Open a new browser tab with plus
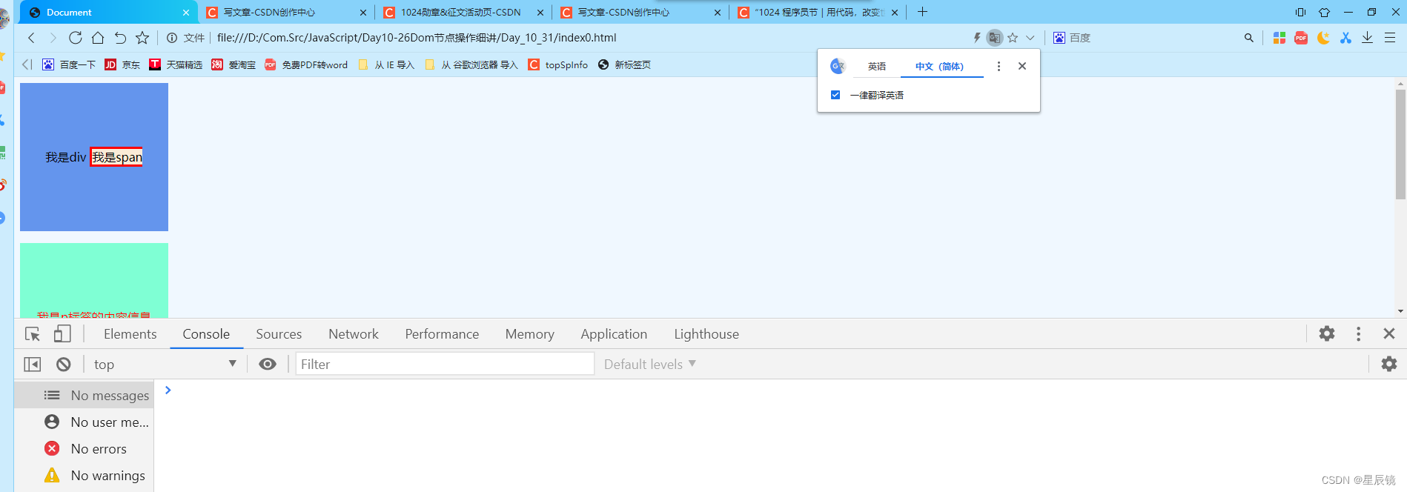Image resolution: width=1407 pixels, height=492 pixels. (922, 12)
